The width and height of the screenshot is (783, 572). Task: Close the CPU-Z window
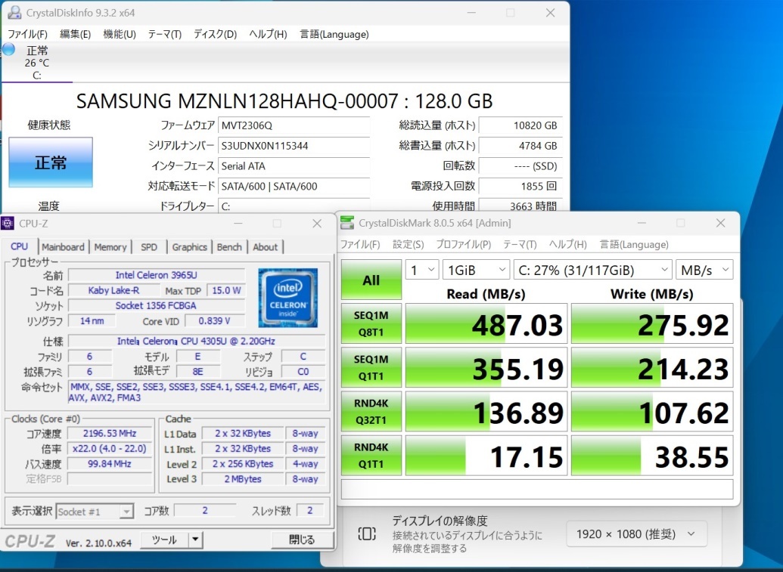point(317,224)
